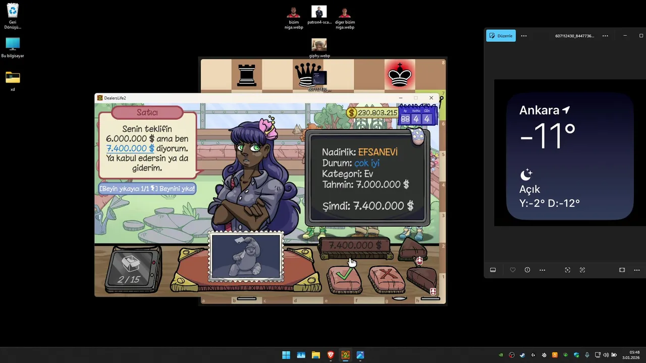Click the black rook on the chess board
This screenshot has height=363, width=646.
[x=247, y=75]
